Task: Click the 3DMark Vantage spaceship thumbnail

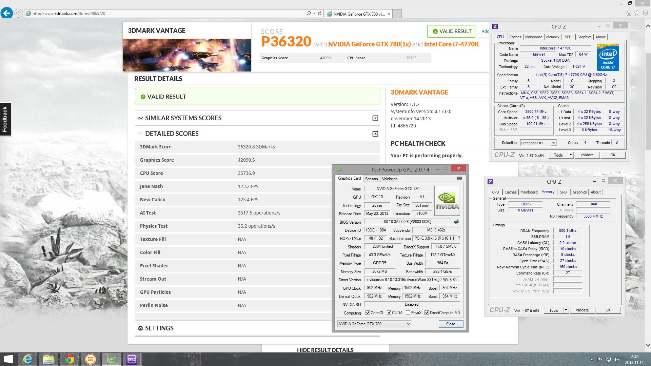Action: (187, 55)
